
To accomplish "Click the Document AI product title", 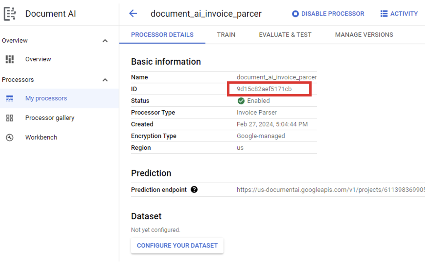I will click(51, 14).
